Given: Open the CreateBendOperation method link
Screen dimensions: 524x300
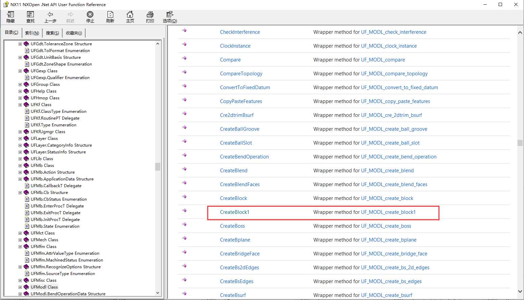Looking at the screenshot, I should 244,157.
